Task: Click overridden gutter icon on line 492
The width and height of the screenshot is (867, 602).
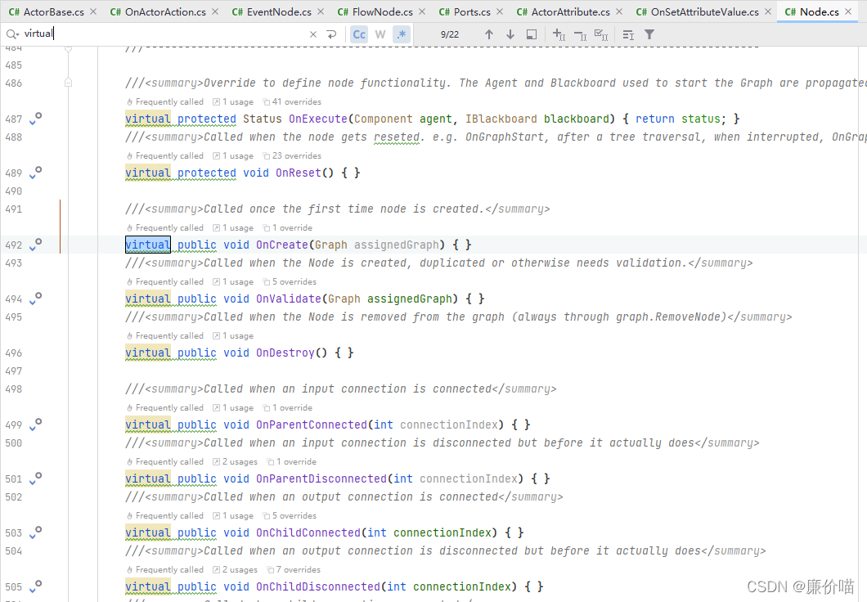Action: pyautogui.click(x=35, y=245)
